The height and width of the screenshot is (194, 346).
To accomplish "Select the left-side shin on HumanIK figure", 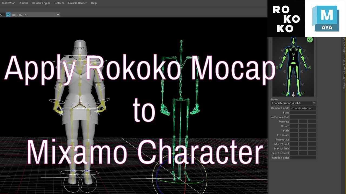I will 289,85.
